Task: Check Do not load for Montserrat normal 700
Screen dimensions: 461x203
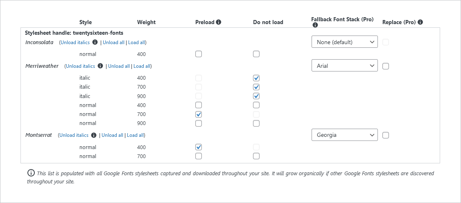Action: (256, 156)
